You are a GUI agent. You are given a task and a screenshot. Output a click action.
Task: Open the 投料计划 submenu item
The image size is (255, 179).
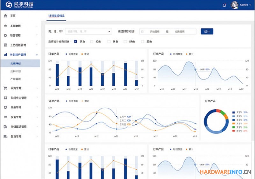pyautogui.click(x=16, y=71)
